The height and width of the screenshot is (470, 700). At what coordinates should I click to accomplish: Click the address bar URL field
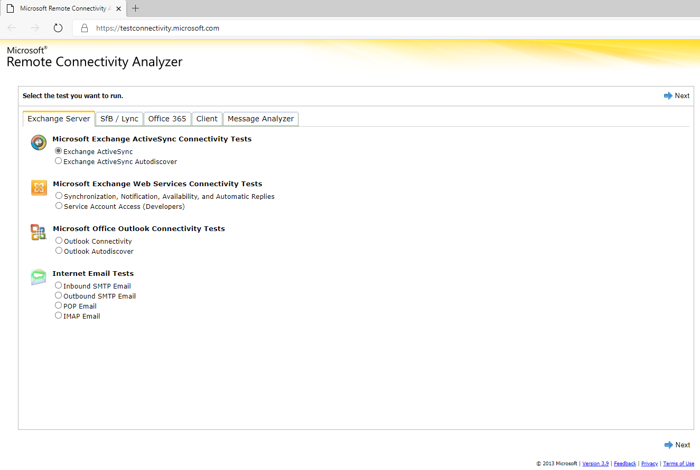[386, 28]
